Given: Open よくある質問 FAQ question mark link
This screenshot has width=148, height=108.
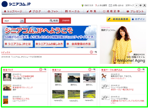Looking at the screenshot, I should click(96, 6).
